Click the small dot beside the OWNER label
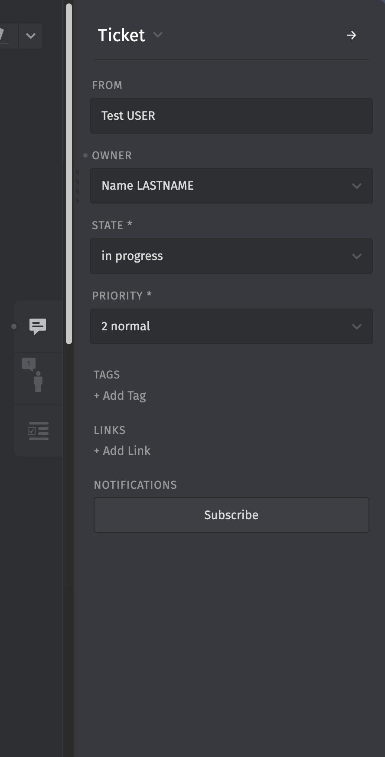The width and height of the screenshot is (385, 757). tap(85, 155)
